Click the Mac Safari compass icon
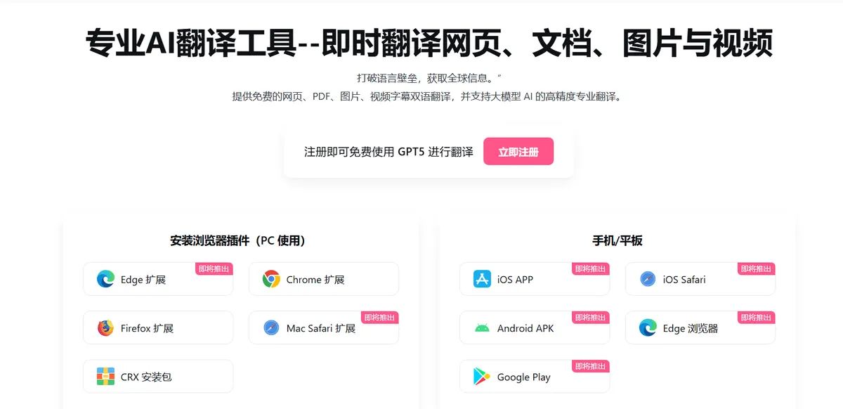 [271, 328]
